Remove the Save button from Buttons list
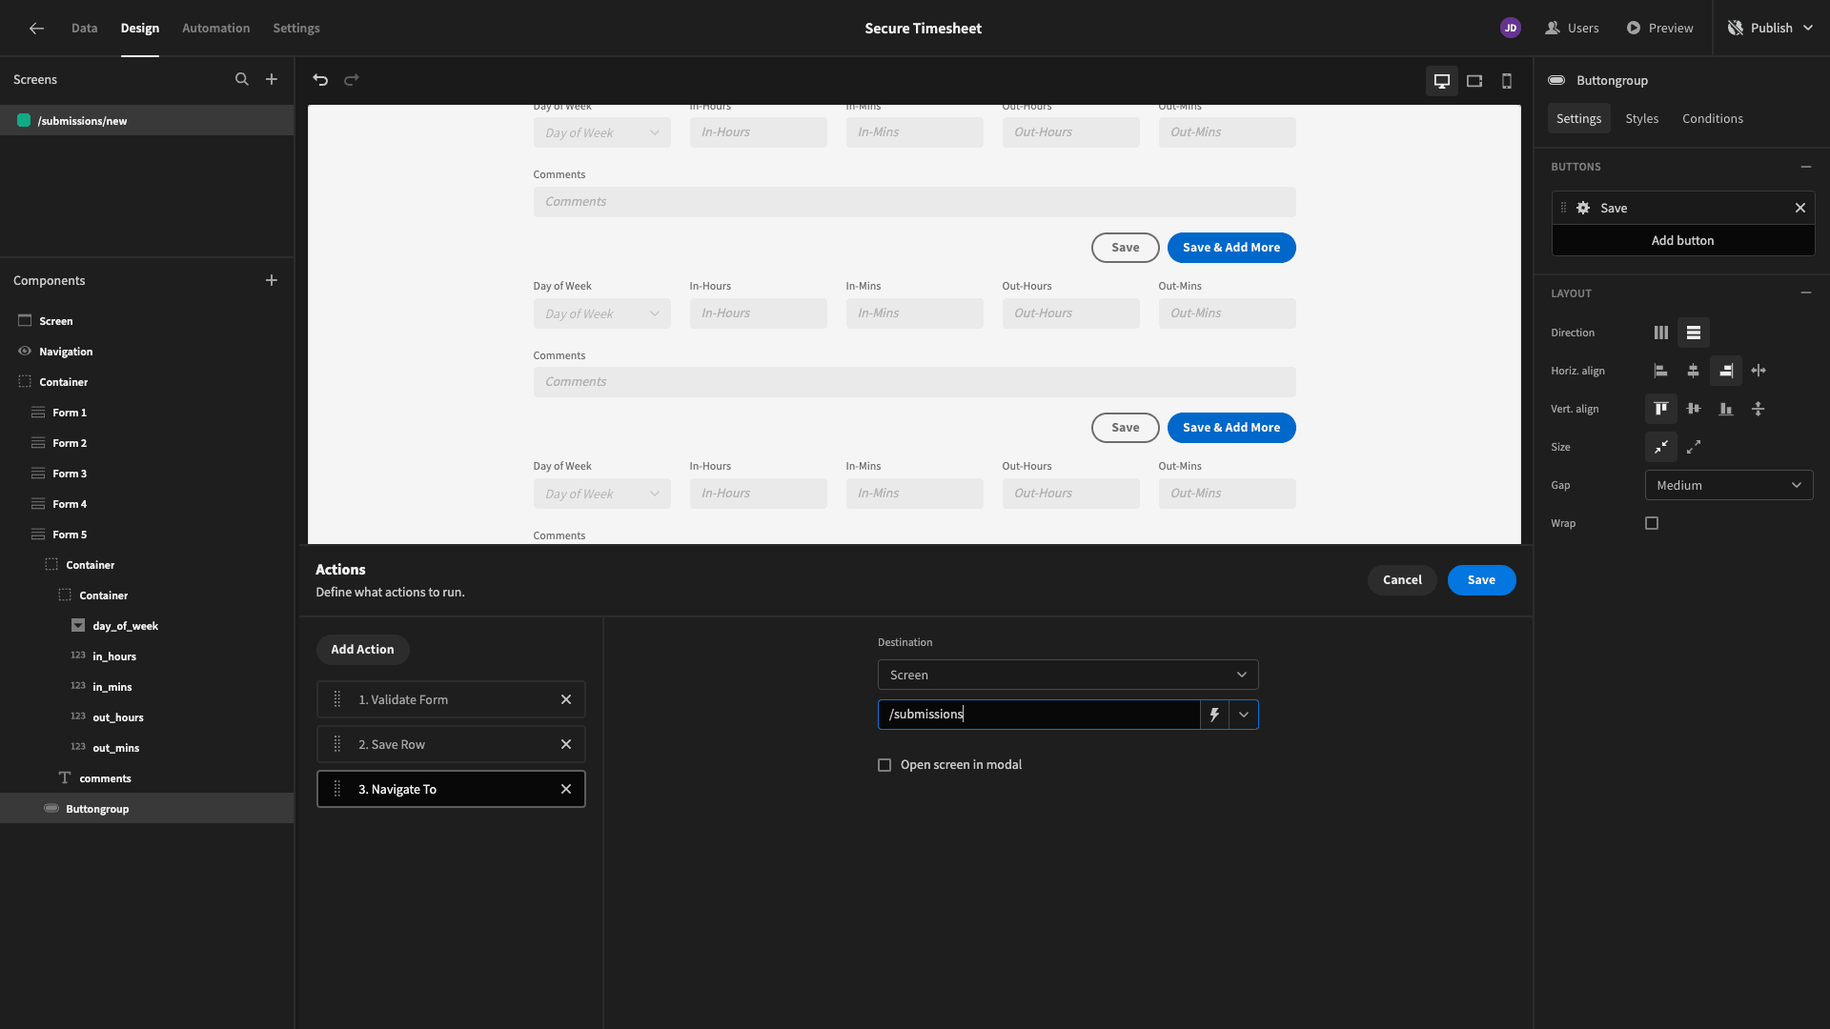 click(x=1800, y=208)
